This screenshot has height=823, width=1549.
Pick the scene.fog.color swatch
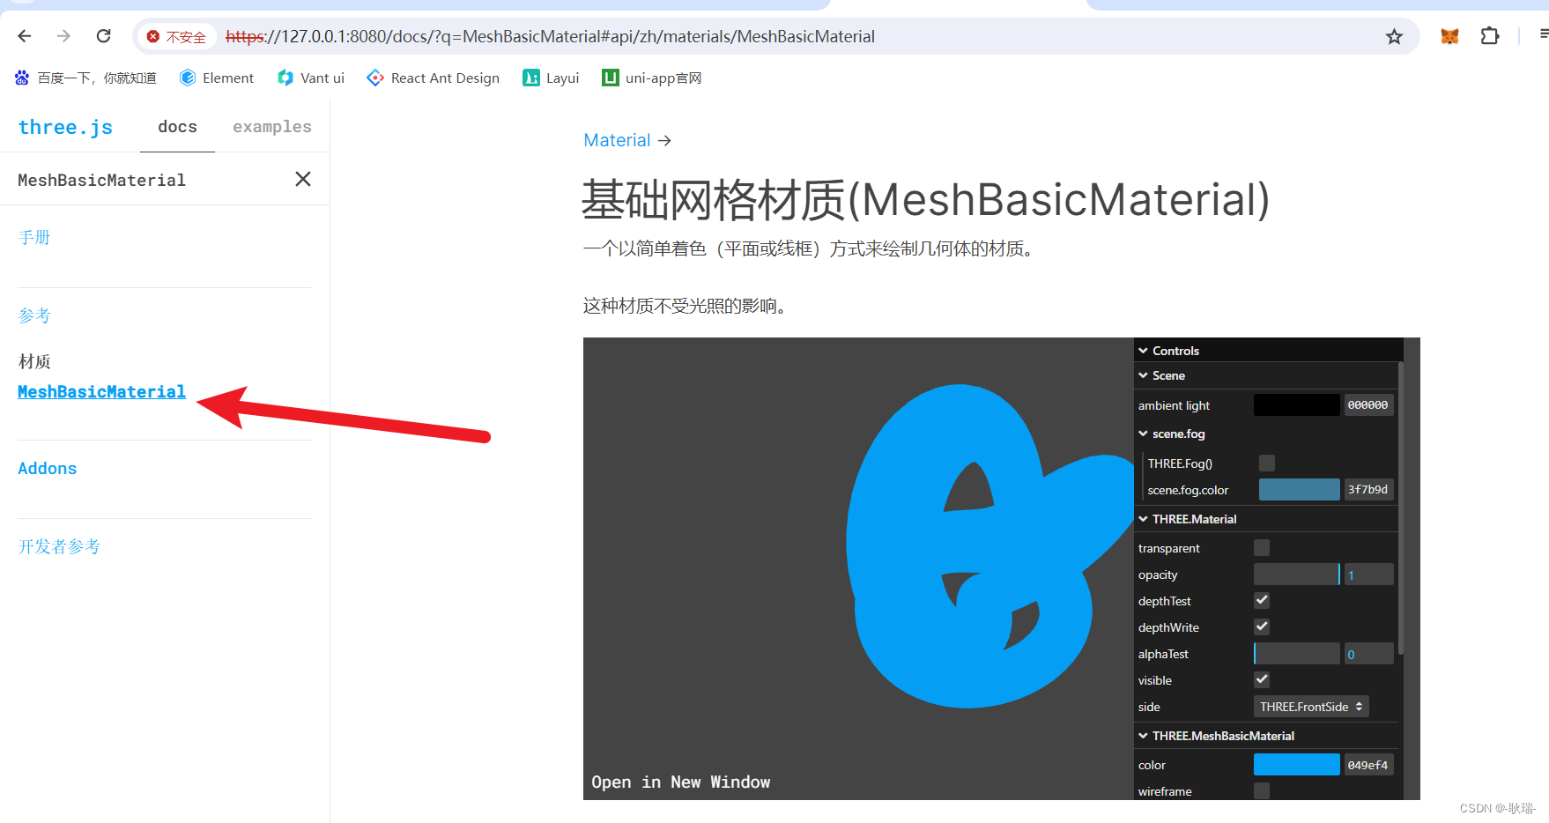(1299, 489)
